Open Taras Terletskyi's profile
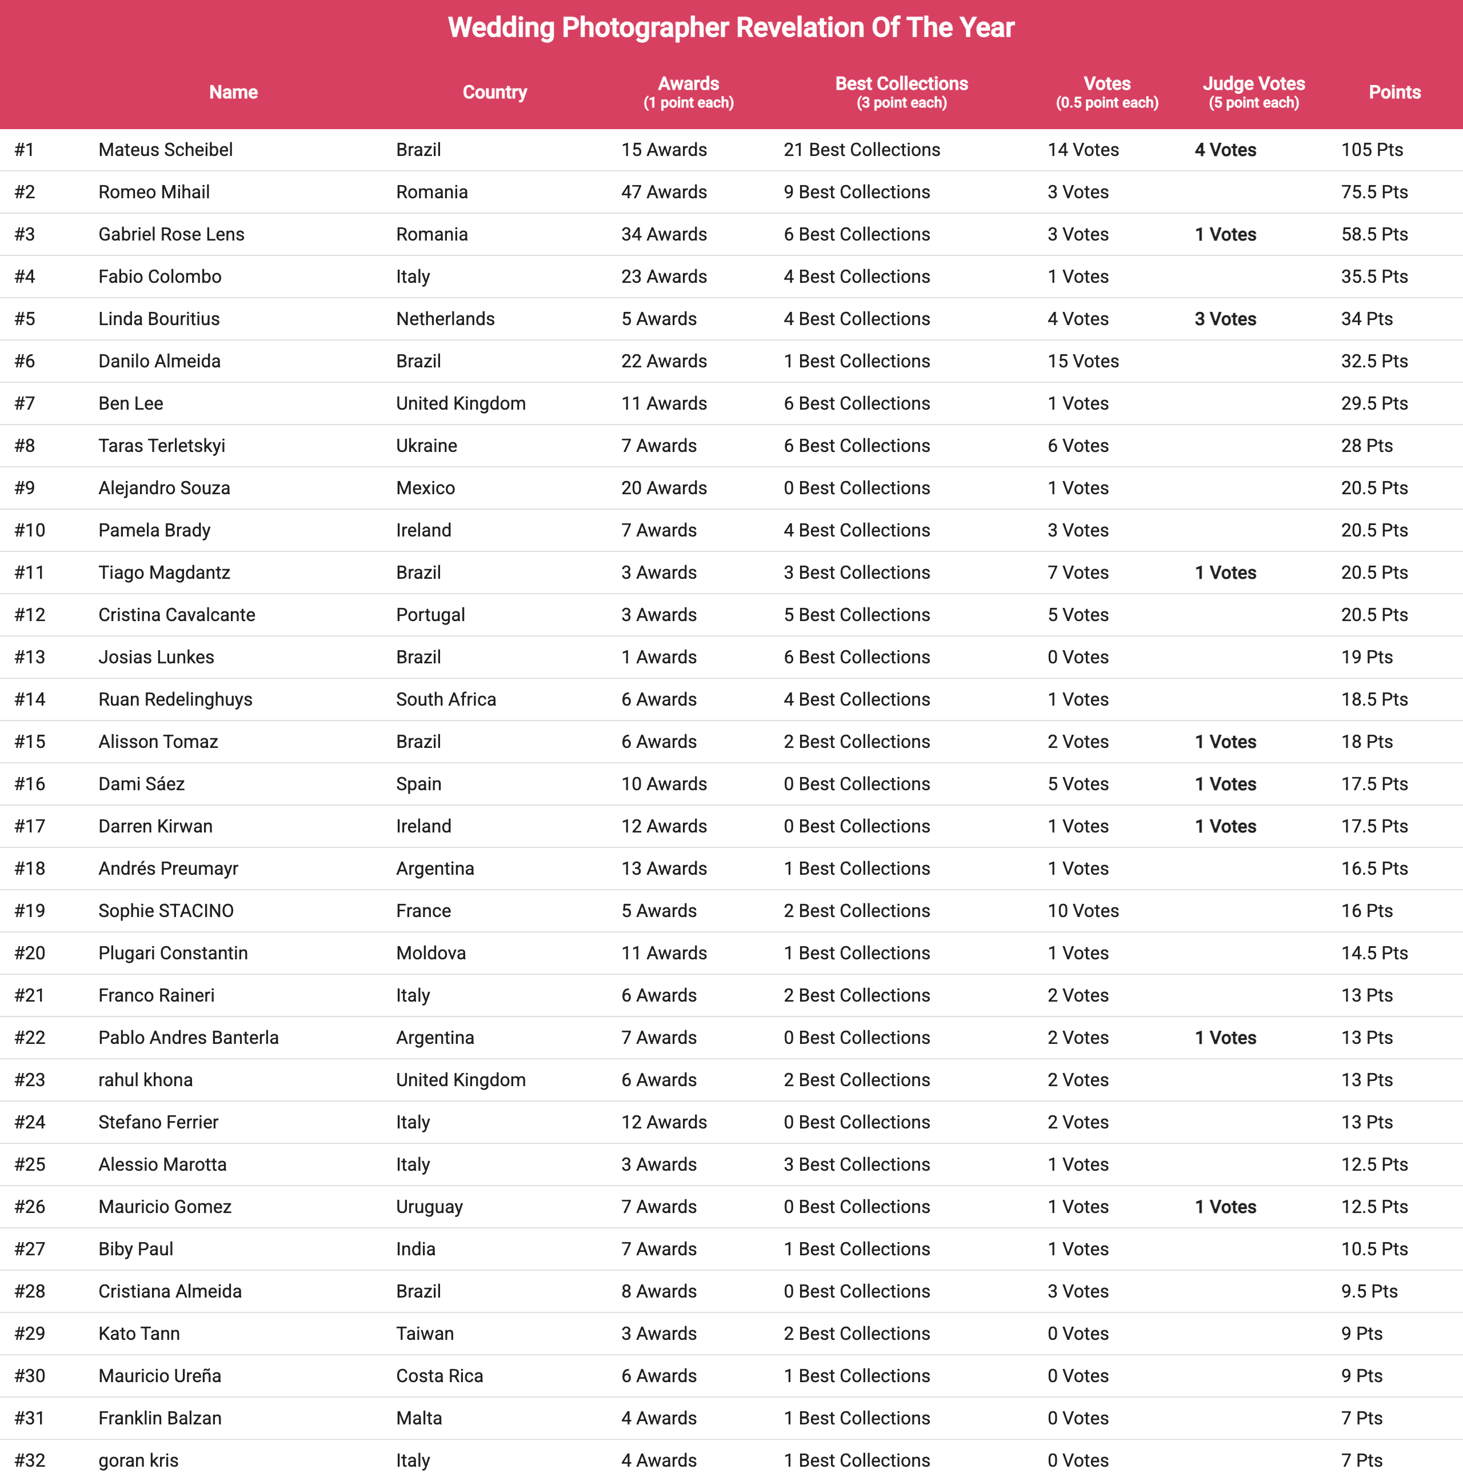This screenshot has height=1481, width=1463. click(162, 445)
